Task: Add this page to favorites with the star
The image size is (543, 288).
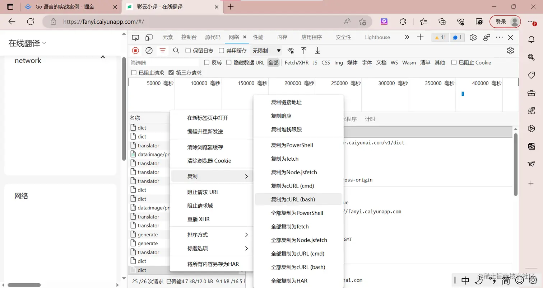Action: (362, 22)
